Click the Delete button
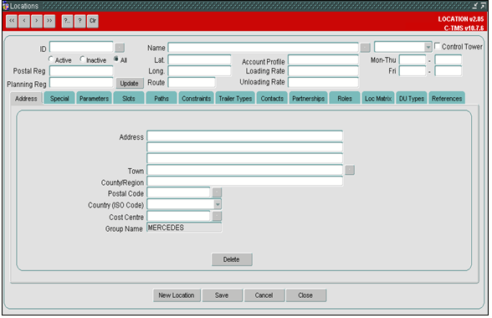This screenshot has width=492, height=318. (x=232, y=259)
